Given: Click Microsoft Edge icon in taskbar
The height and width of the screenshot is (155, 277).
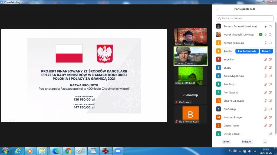Looking at the screenshot, I should (x=56, y=151).
